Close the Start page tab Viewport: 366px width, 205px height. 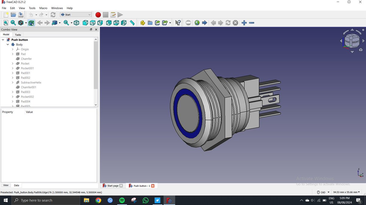(121, 186)
